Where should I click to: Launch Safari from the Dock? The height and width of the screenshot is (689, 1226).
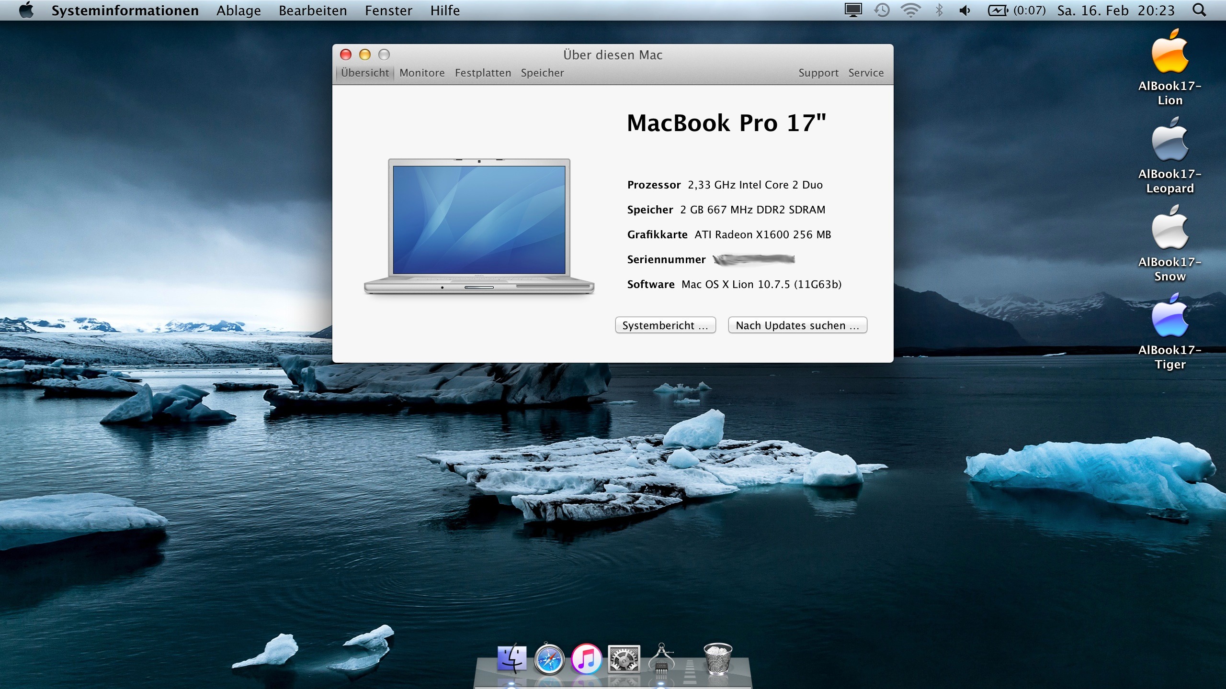(549, 659)
